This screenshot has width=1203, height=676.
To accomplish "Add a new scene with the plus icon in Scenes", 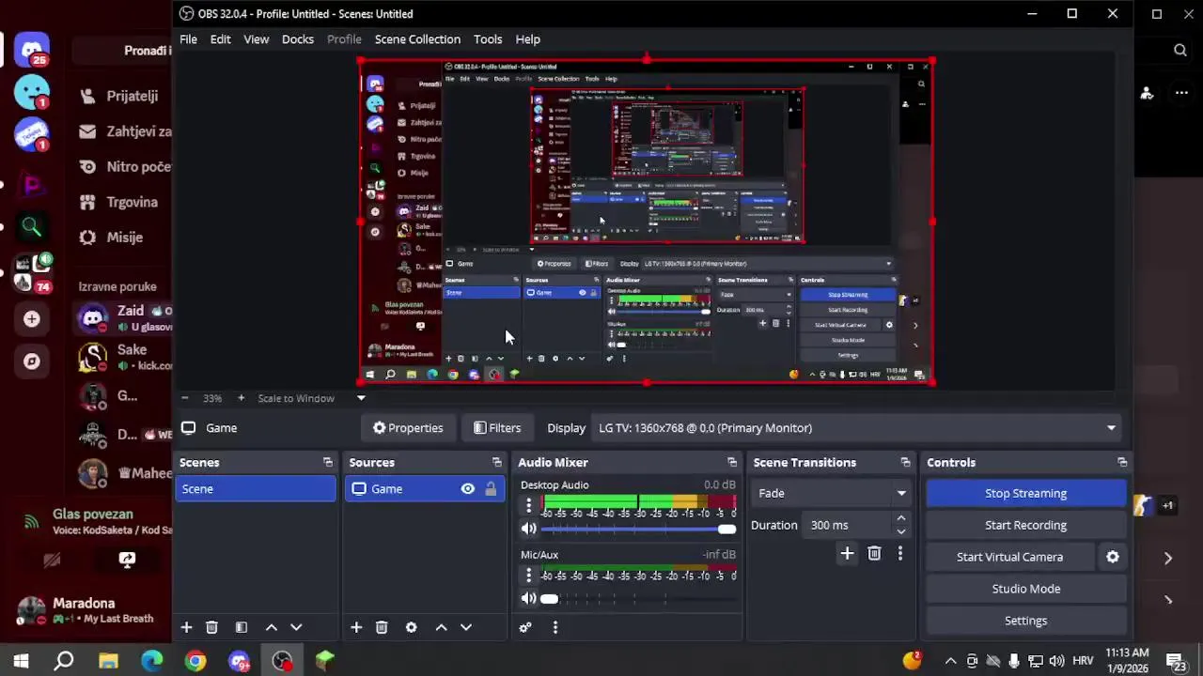I will click(186, 627).
